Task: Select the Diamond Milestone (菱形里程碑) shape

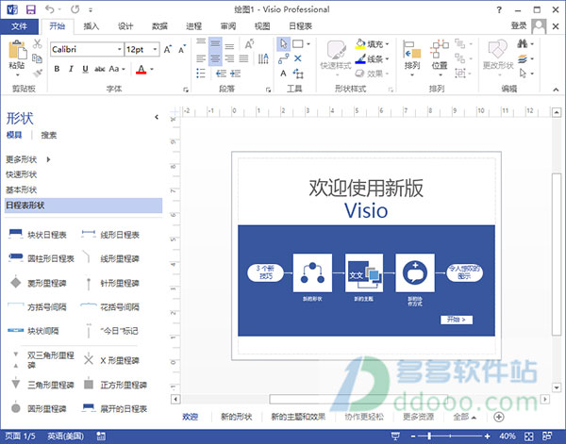Action: point(38,283)
